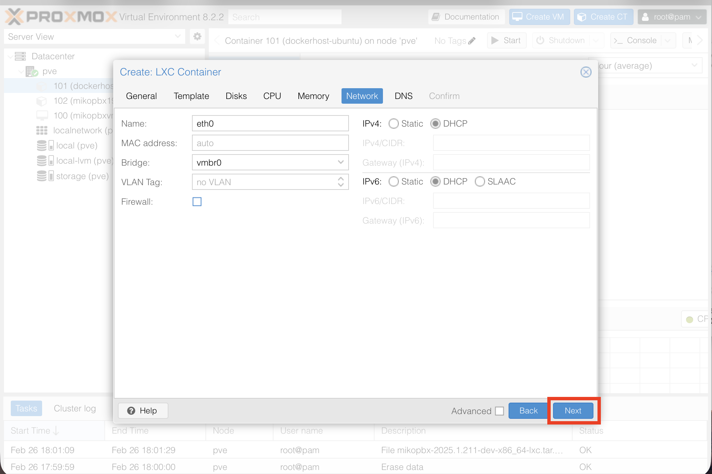Click the 100 (mikopbx) VM monitor icon
This screenshot has width=712, height=474.
(x=42, y=115)
